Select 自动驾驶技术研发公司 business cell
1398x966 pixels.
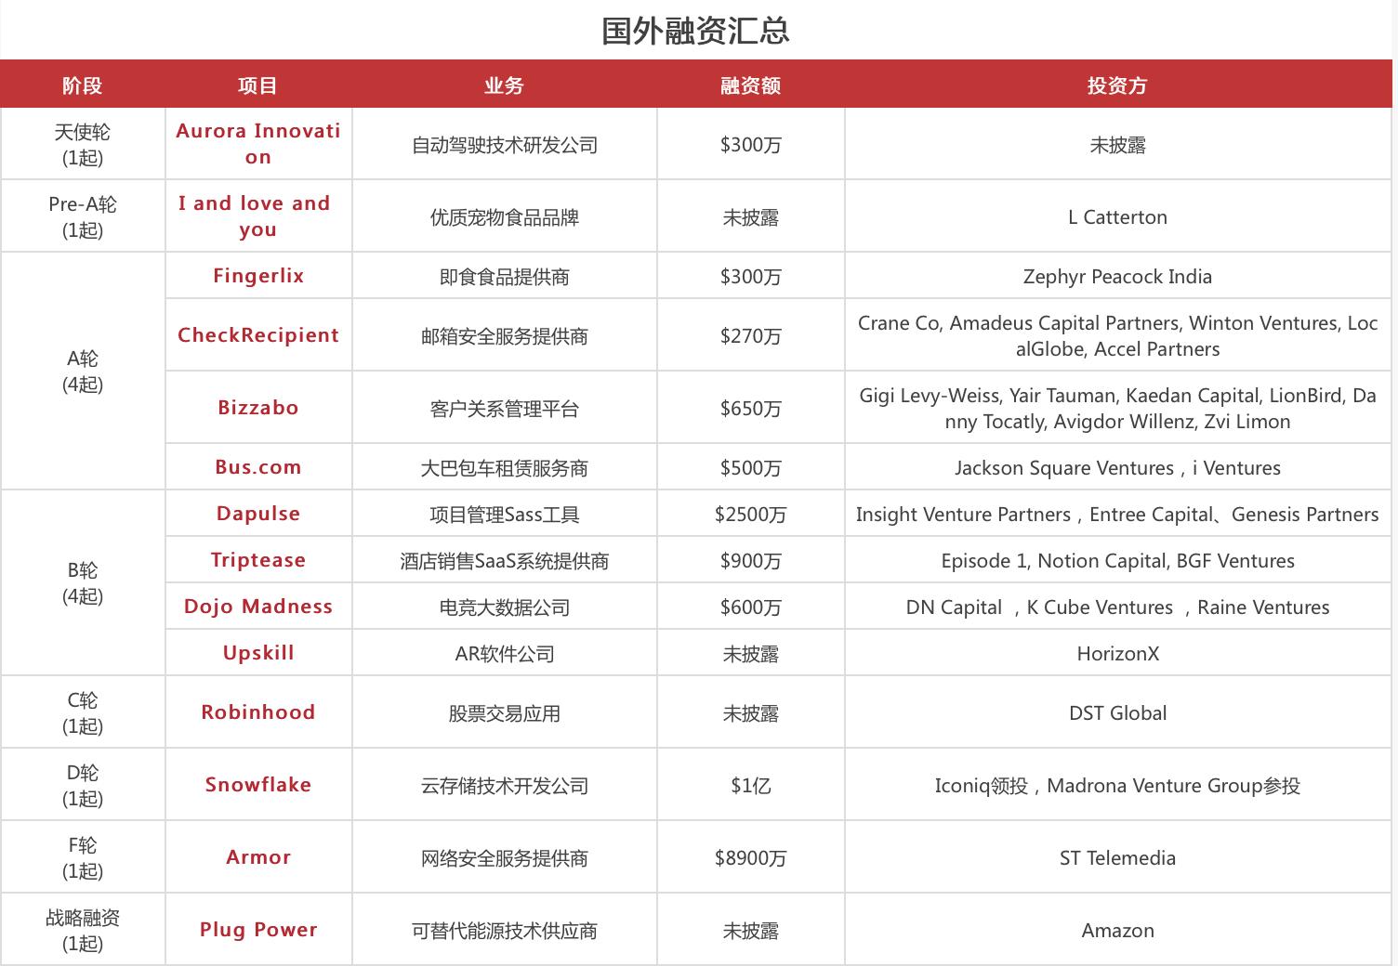pos(505,146)
